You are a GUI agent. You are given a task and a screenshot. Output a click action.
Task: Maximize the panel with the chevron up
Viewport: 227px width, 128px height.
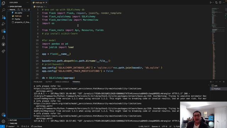pyautogui.click(x=220, y=82)
